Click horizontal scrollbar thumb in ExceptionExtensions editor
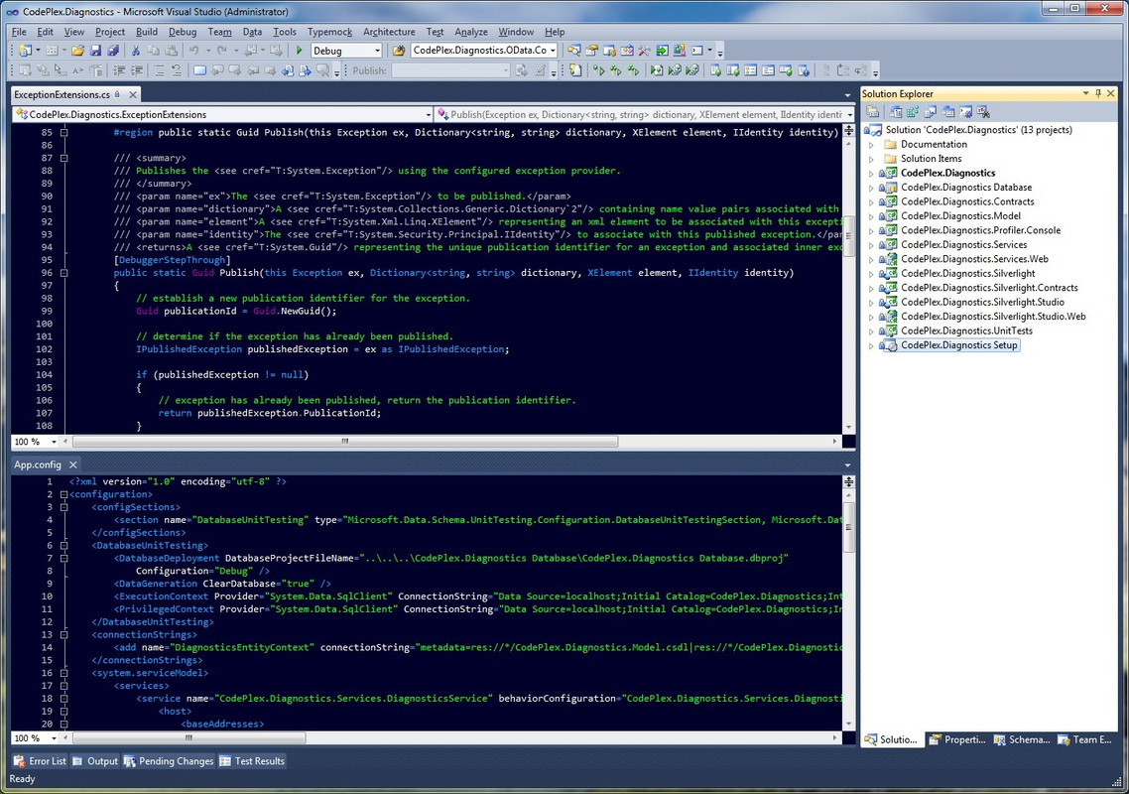 tap(345, 442)
